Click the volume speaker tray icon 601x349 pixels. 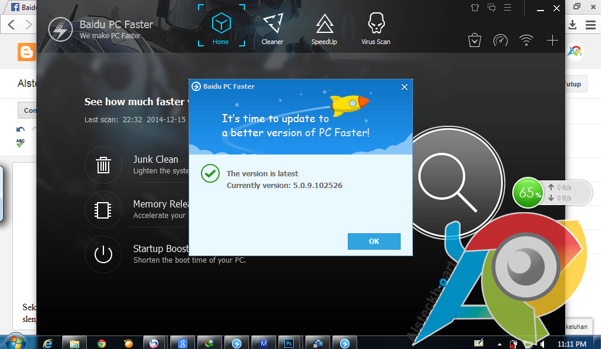pos(542,344)
